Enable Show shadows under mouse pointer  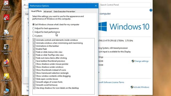34,64
